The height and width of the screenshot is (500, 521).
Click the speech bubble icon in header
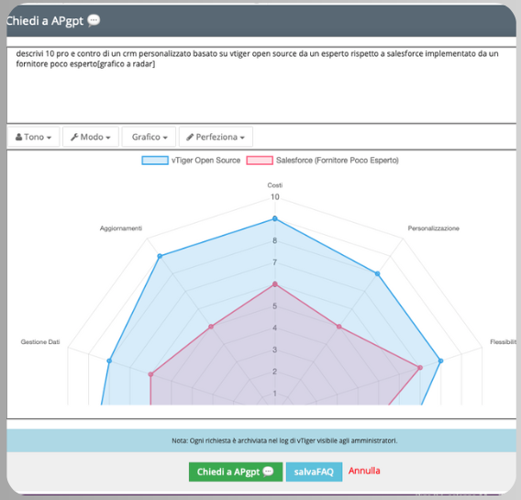coord(94,20)
